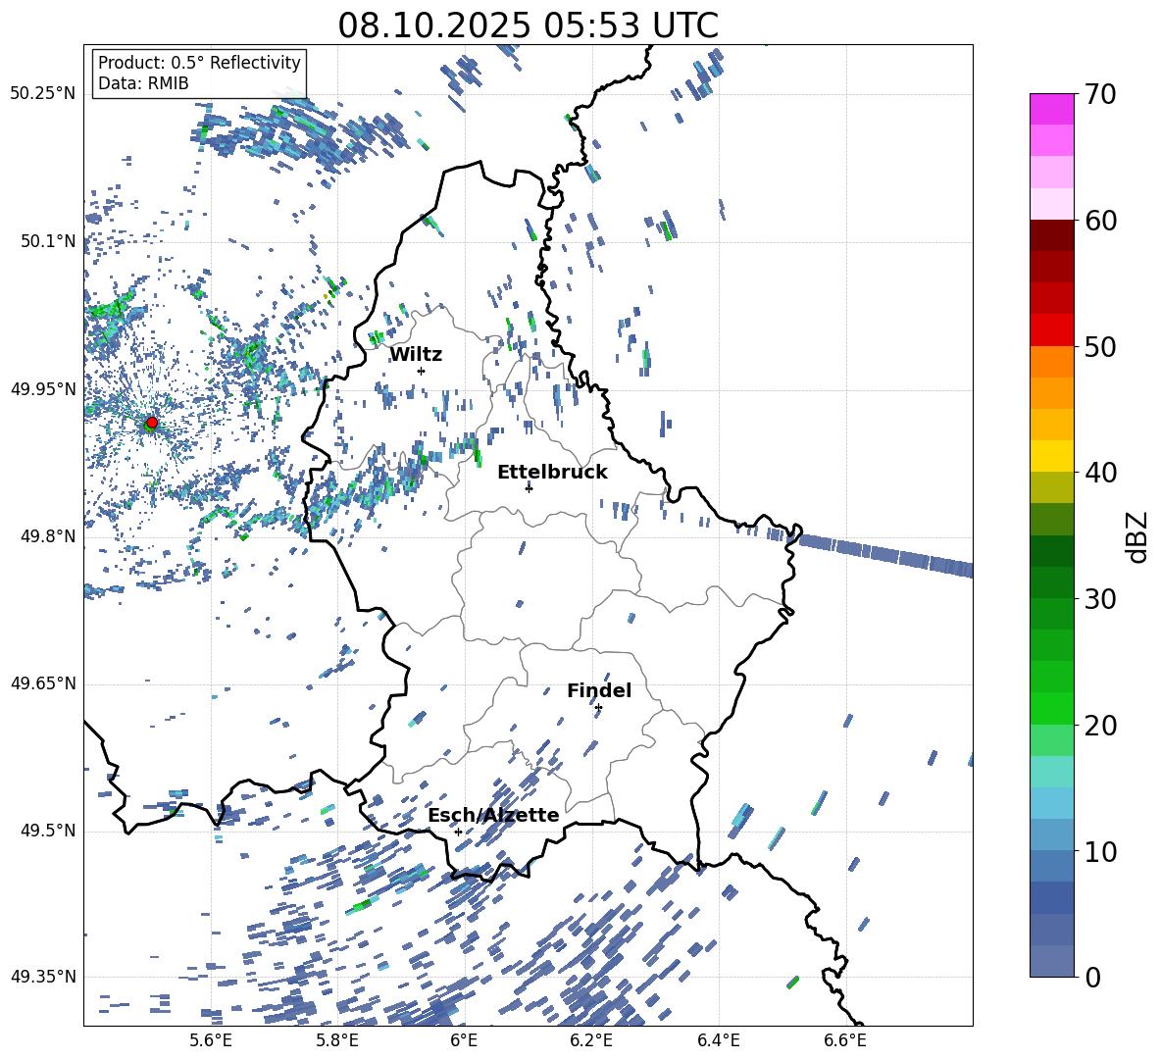
Task: Click the Findel city label
Action: point(599,690)
